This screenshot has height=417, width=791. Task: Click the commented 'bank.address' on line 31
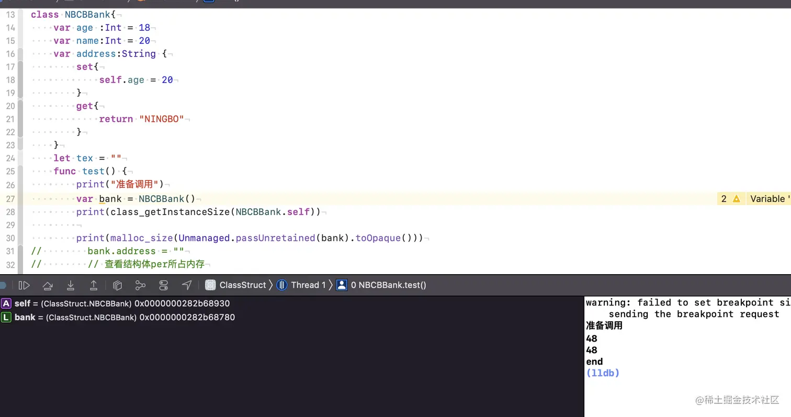(121, 251)
